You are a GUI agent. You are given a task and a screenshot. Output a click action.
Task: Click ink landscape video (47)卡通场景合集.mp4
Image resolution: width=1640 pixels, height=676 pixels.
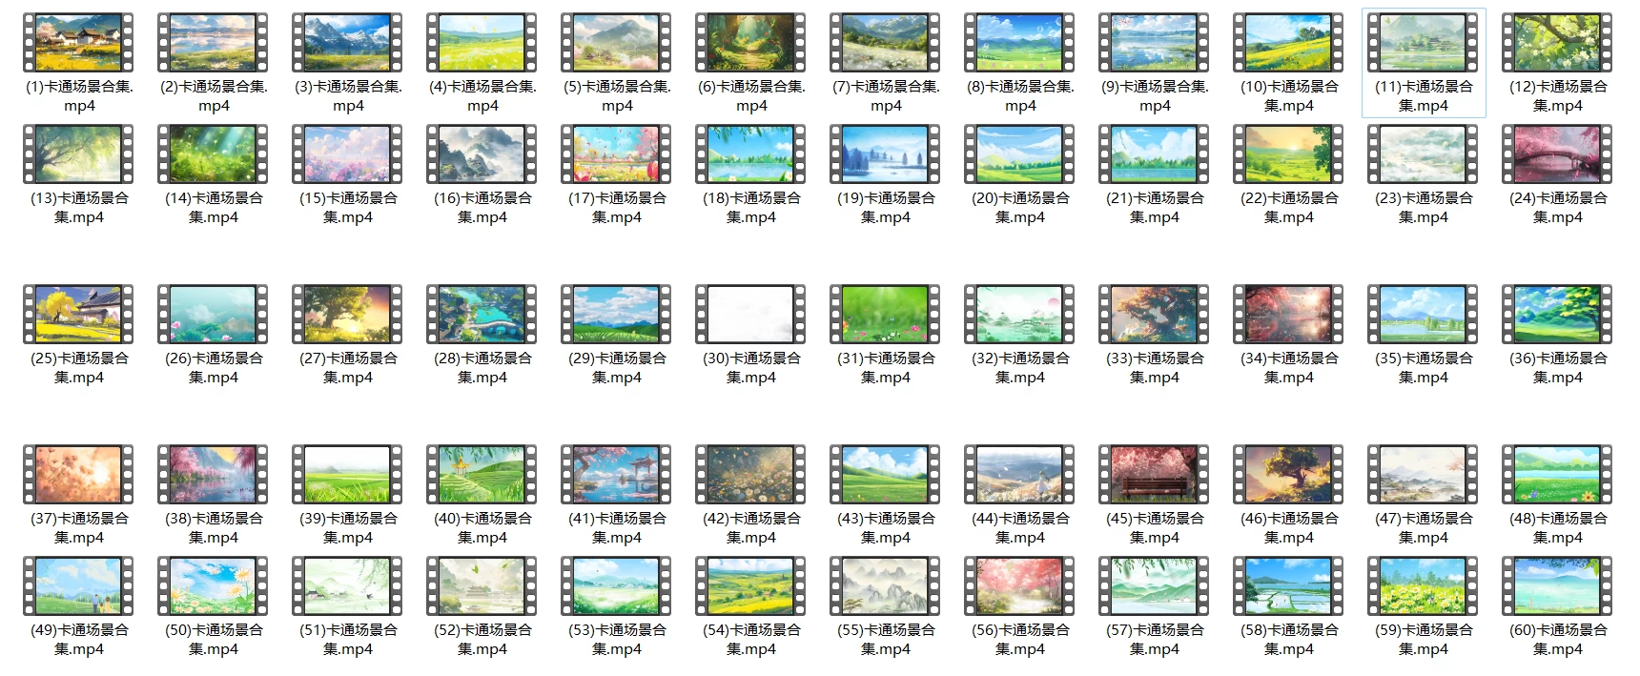tap(1424, 474)
